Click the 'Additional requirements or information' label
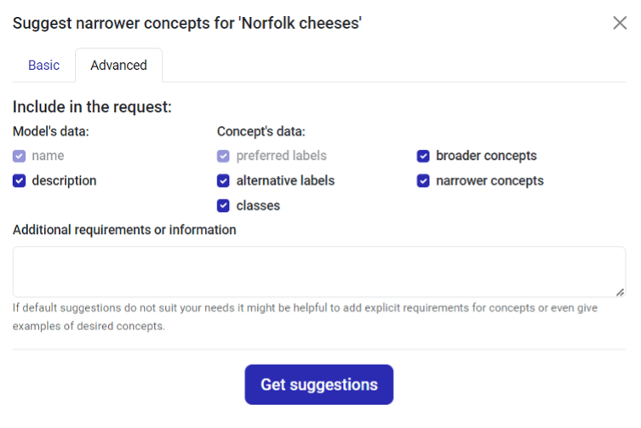The image size is (641, 428). click(x=124, y=230)
